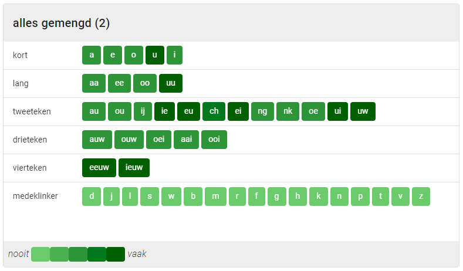
Task: Select the consonant 'z' tile
Action: tap(421, 197)
